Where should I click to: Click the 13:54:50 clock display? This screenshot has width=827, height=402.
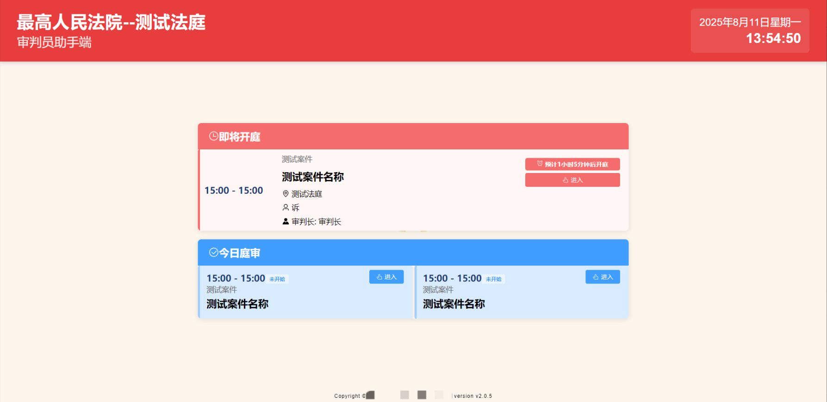(773, 38)
